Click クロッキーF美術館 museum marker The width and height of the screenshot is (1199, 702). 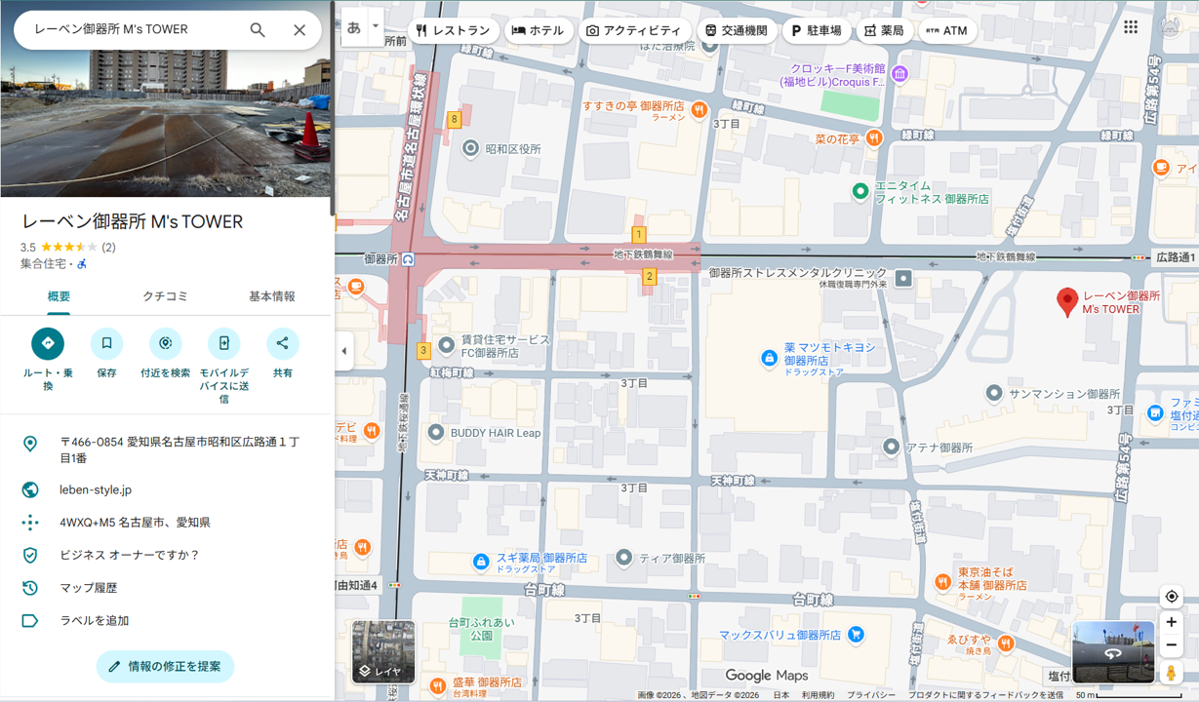point(900,74)
